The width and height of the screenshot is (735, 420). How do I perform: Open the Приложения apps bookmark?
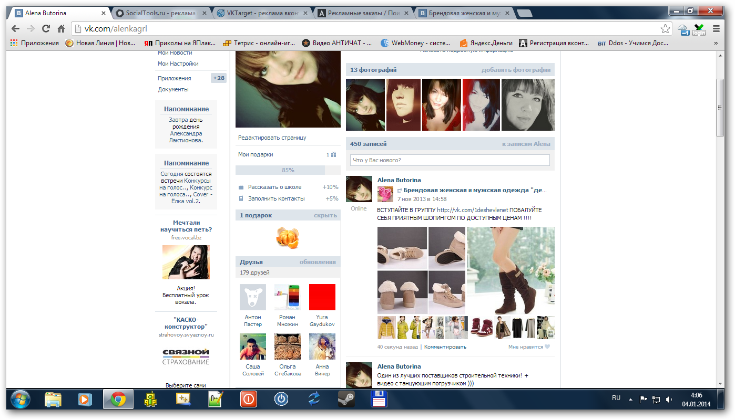(35, 43)
